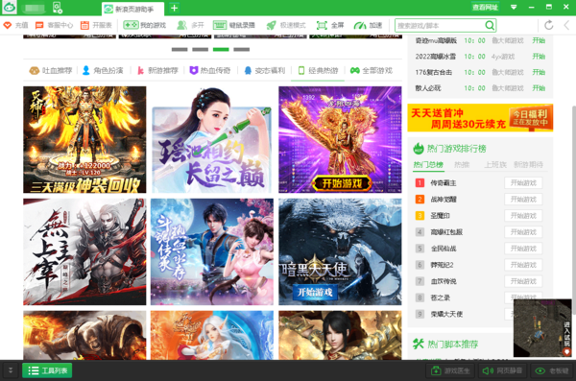The height and width of the screenshot is (381, 576).
Task: Click 开始游戏 on 暗黑大天使 card
Action: [315, 293]
